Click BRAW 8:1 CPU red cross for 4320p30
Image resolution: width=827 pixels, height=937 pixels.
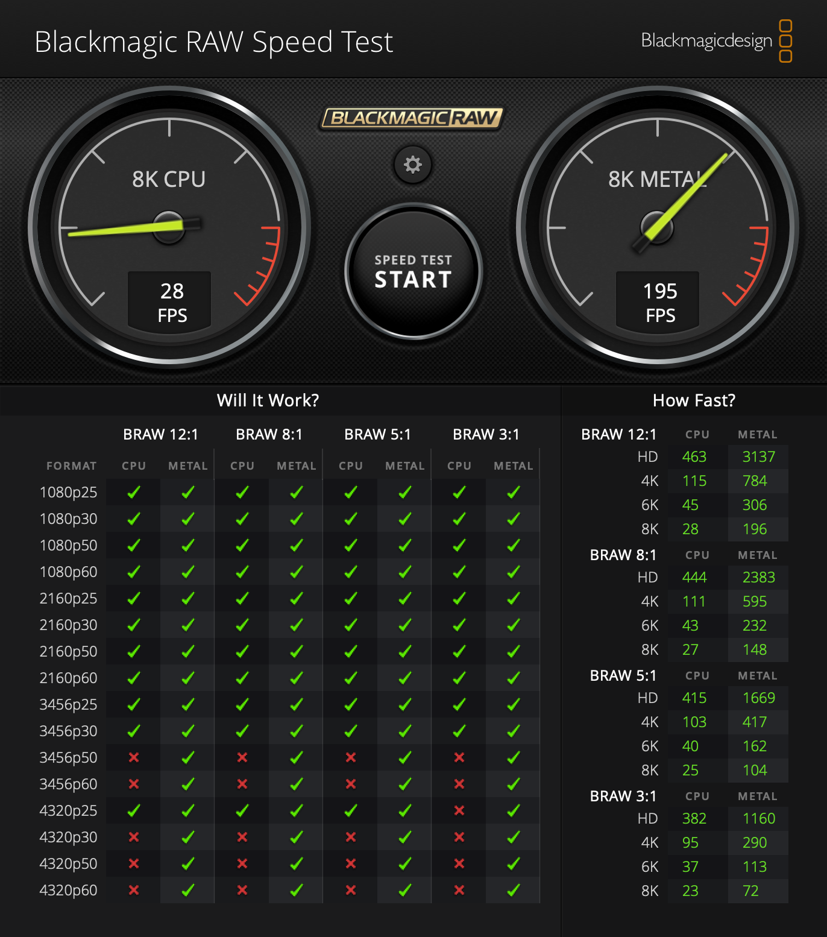[x=242, y=837]
